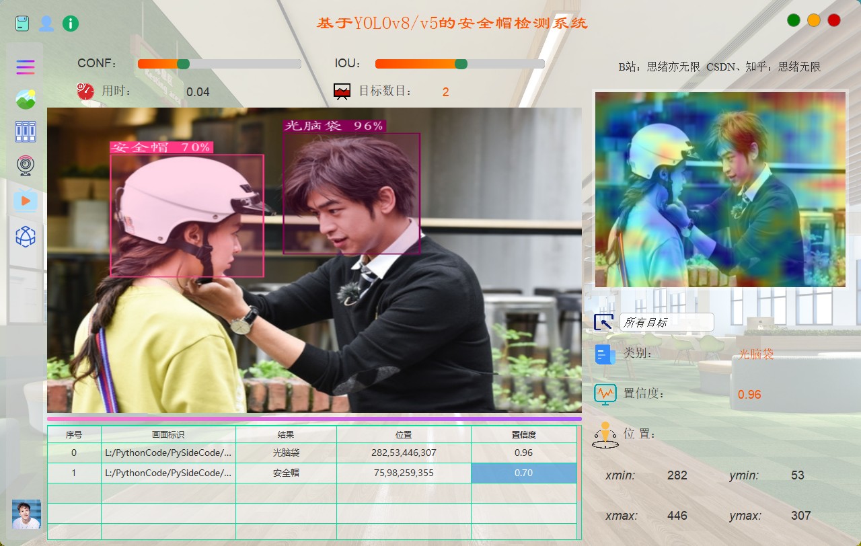Click the target count value 2
This screenshot has height=546, width=861.
click(x=446, y=92)
